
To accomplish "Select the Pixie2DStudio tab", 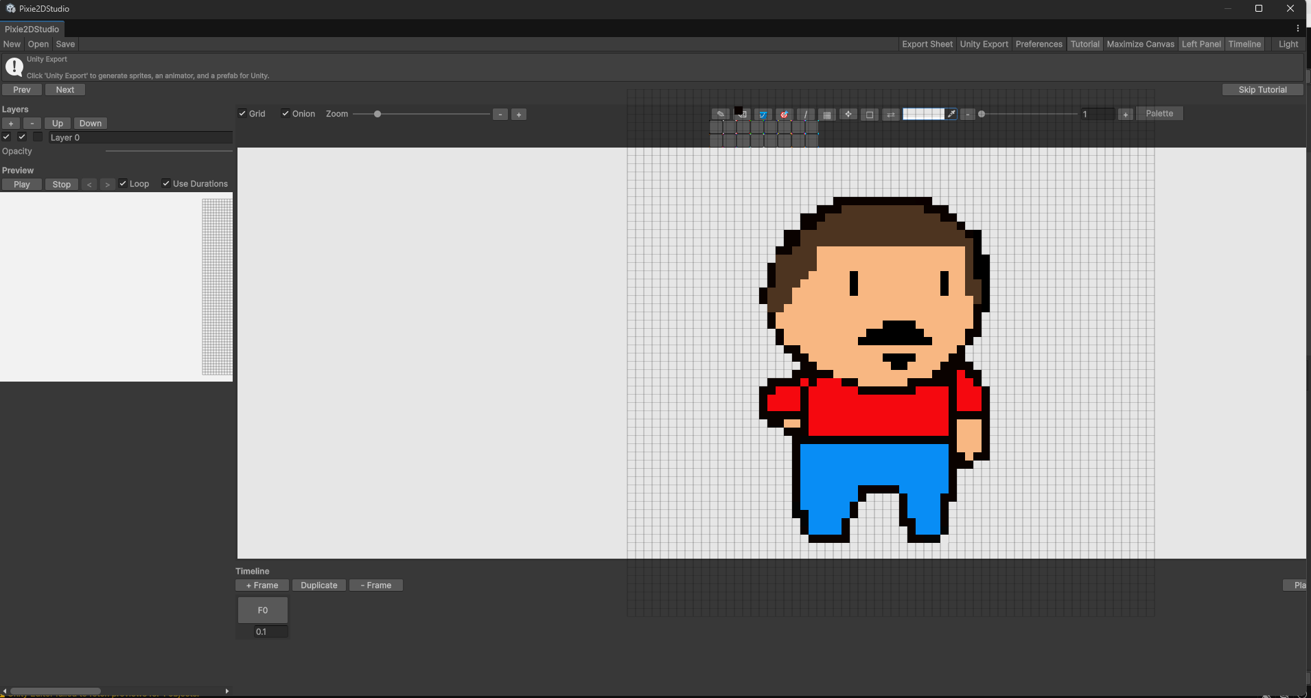I will (32, 29).
